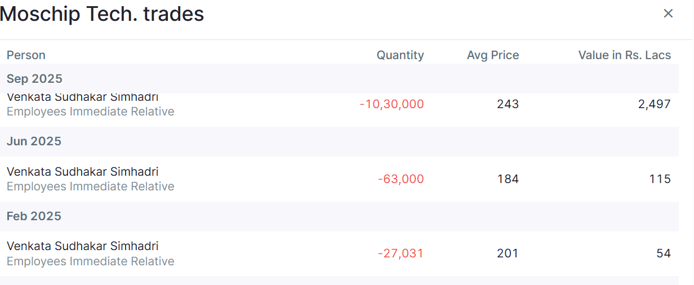Click the Person column header
The image size is (694, 285).
(x=26, y=55)
